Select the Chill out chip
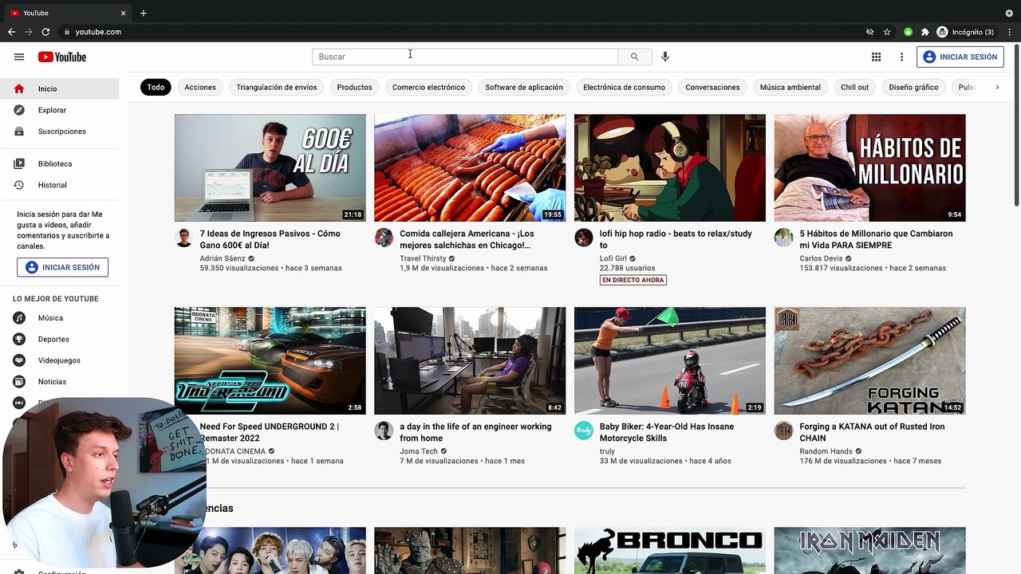Image resolution: width=1021 pixels, height=574 pixels. (854, 87)
